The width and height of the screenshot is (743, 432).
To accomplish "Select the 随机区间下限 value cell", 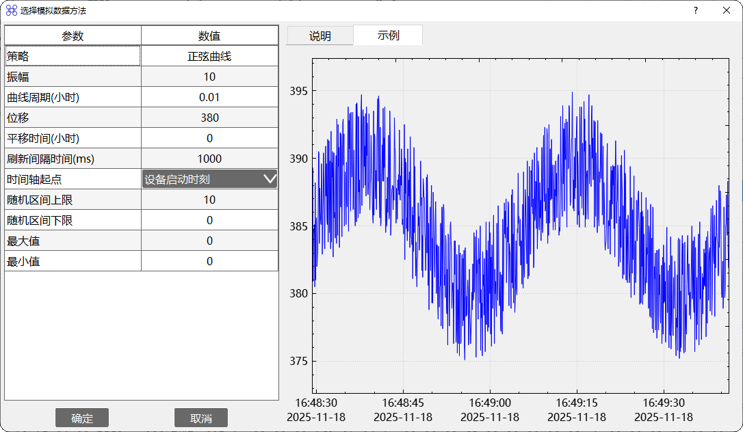I will tap(209, 221).
